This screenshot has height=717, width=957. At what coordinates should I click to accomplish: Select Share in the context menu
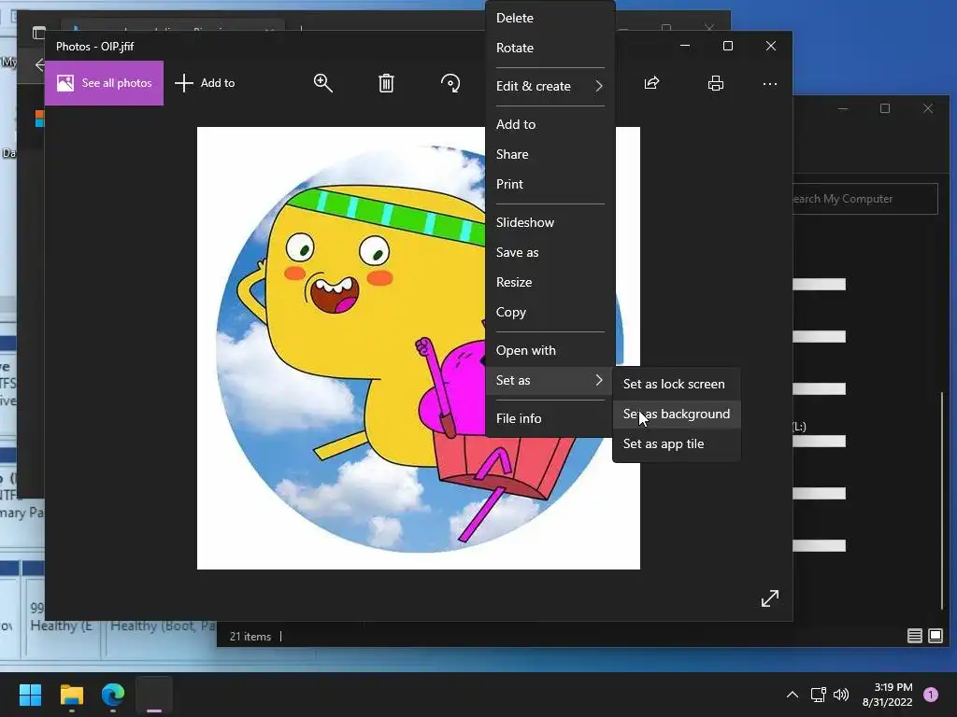pos(550,154)
